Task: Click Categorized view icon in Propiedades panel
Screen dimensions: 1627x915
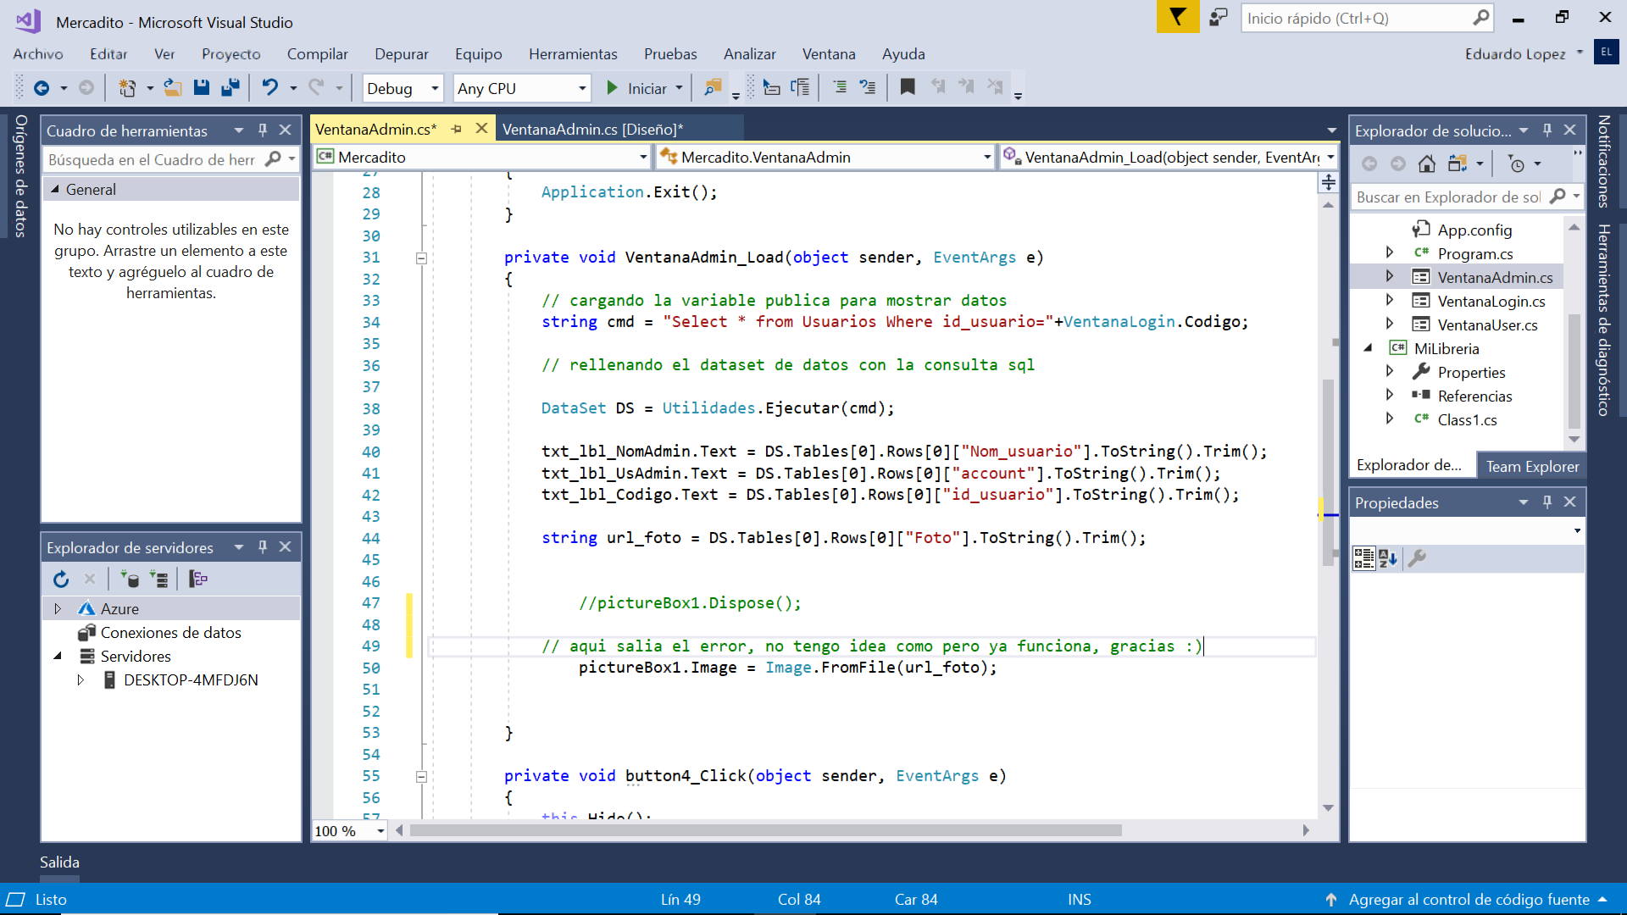Action: coord(1363,558)
